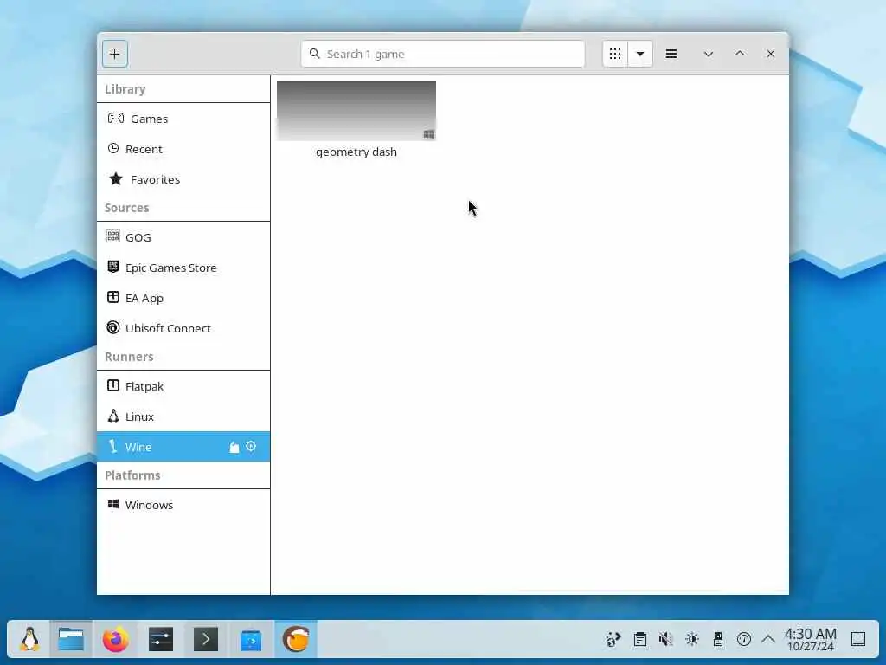Open the hamburger main menu
This screenshot has height=665, width=886.
[x=671, y=55]
